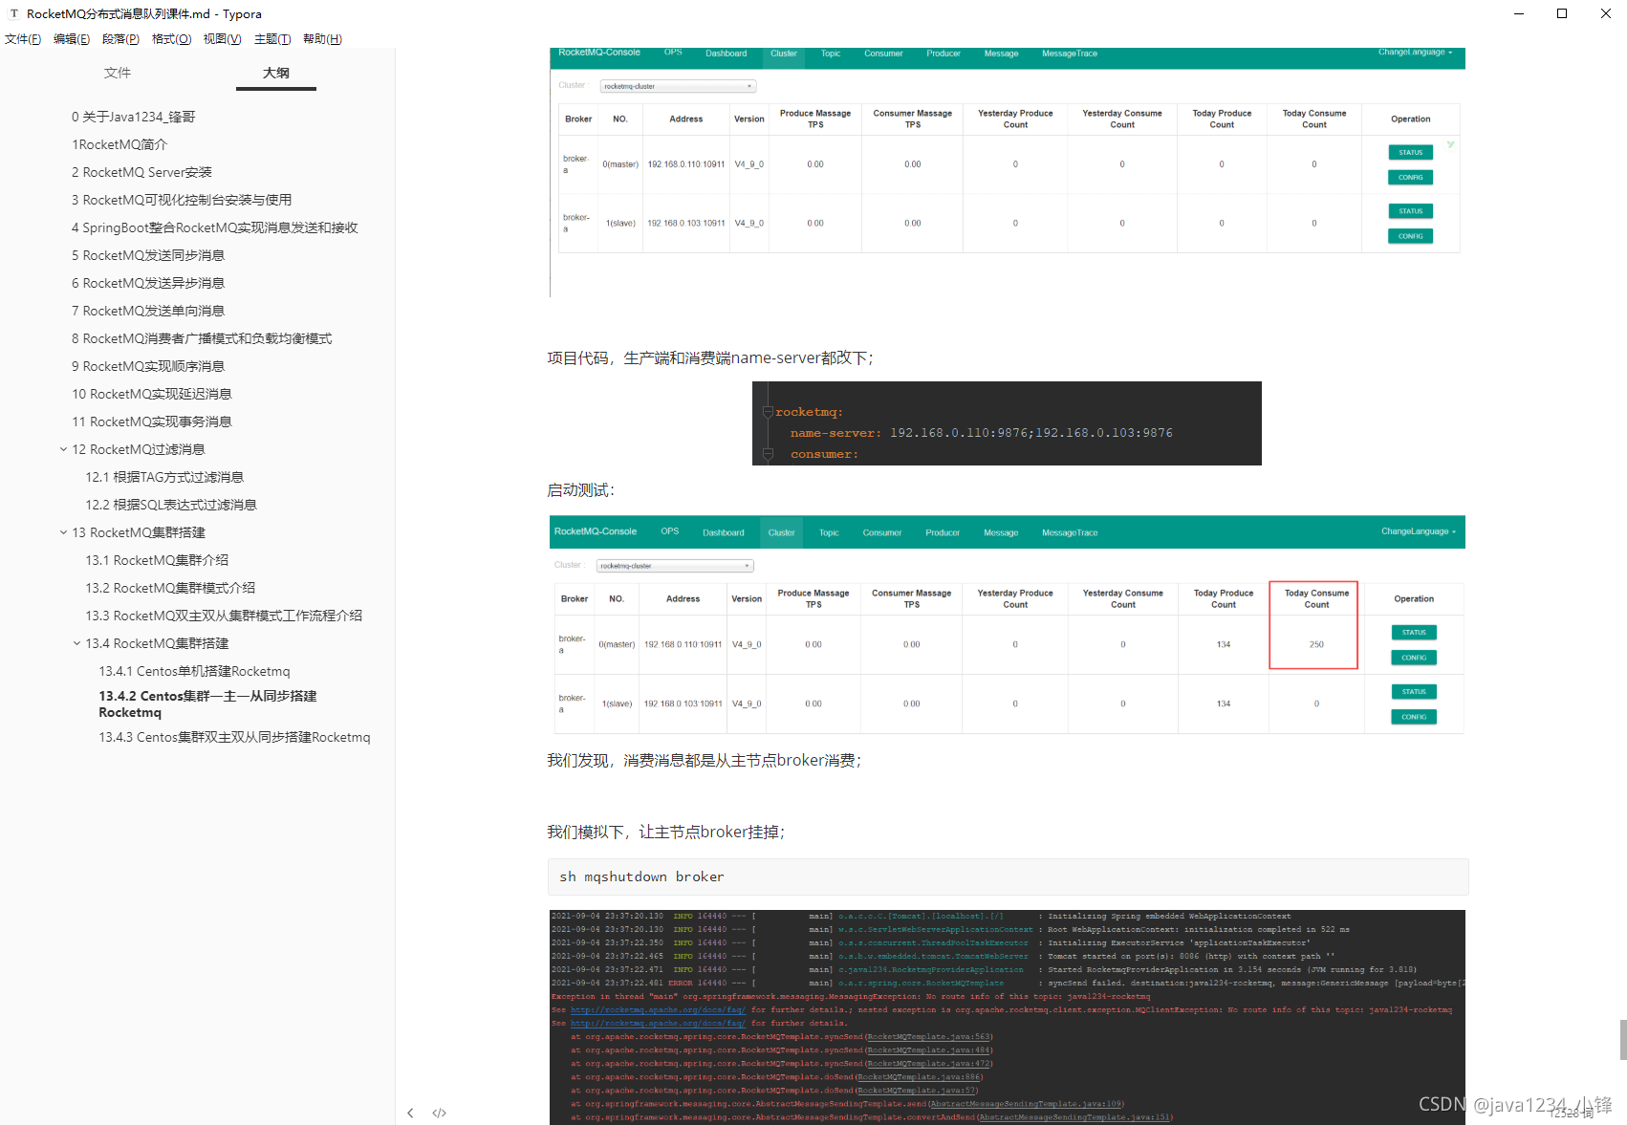This screenshot has width=1627, height=1125.
Task: Go to outline item 9 RocketMQ实现顺序消息
Action: click(148, 366)
